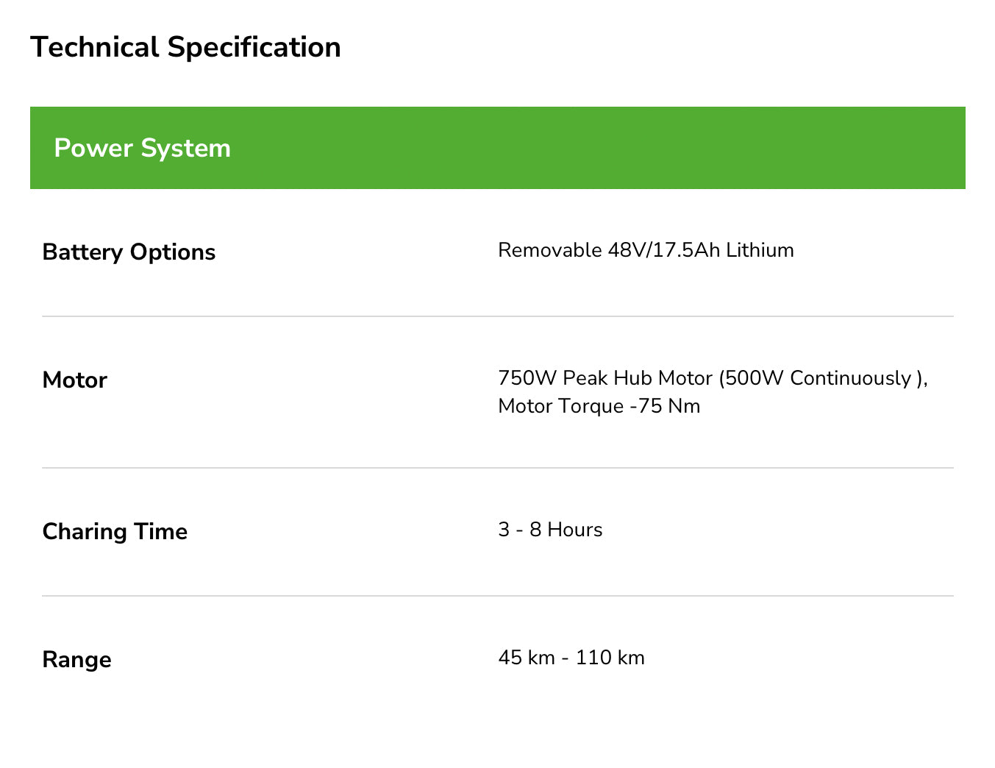The image size is (995, 768).
Task: Click the Motor row label
Action: [75, 380]
